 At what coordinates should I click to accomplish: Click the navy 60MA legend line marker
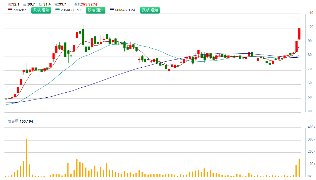112,10
